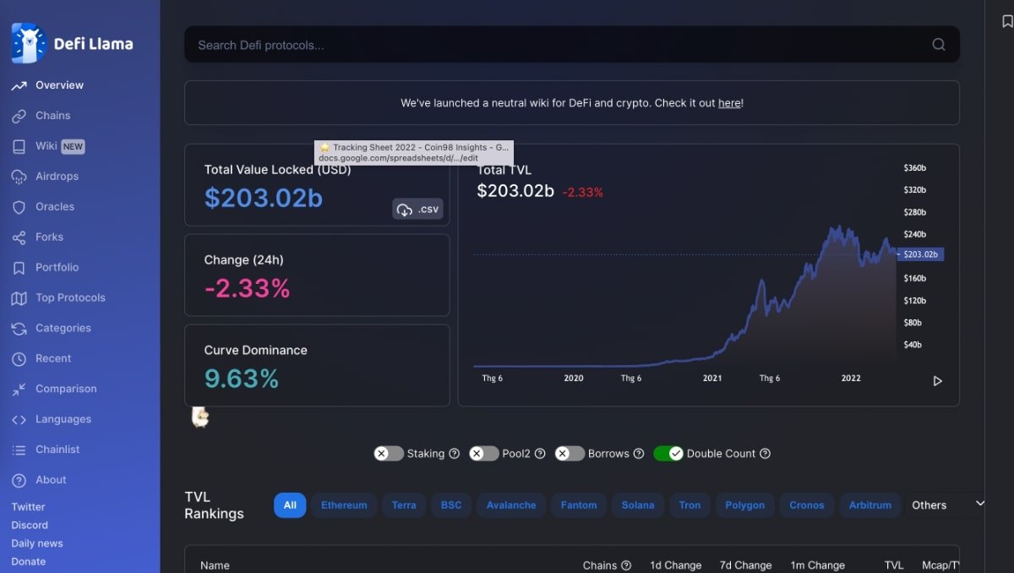This screenshot has height=573, width=1014.
Task: Filter rankings by Fantom
Action: point(579,505)
